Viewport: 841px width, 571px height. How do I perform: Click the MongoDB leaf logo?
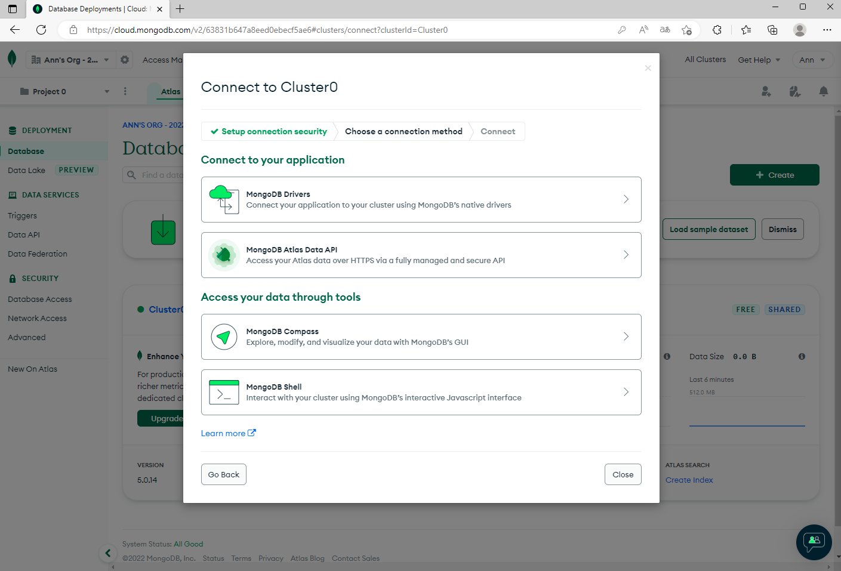(12, 59)
